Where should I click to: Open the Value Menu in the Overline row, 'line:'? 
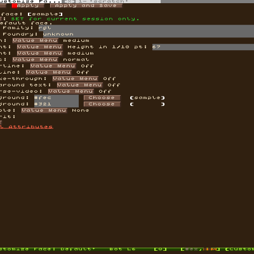point(49,72)
